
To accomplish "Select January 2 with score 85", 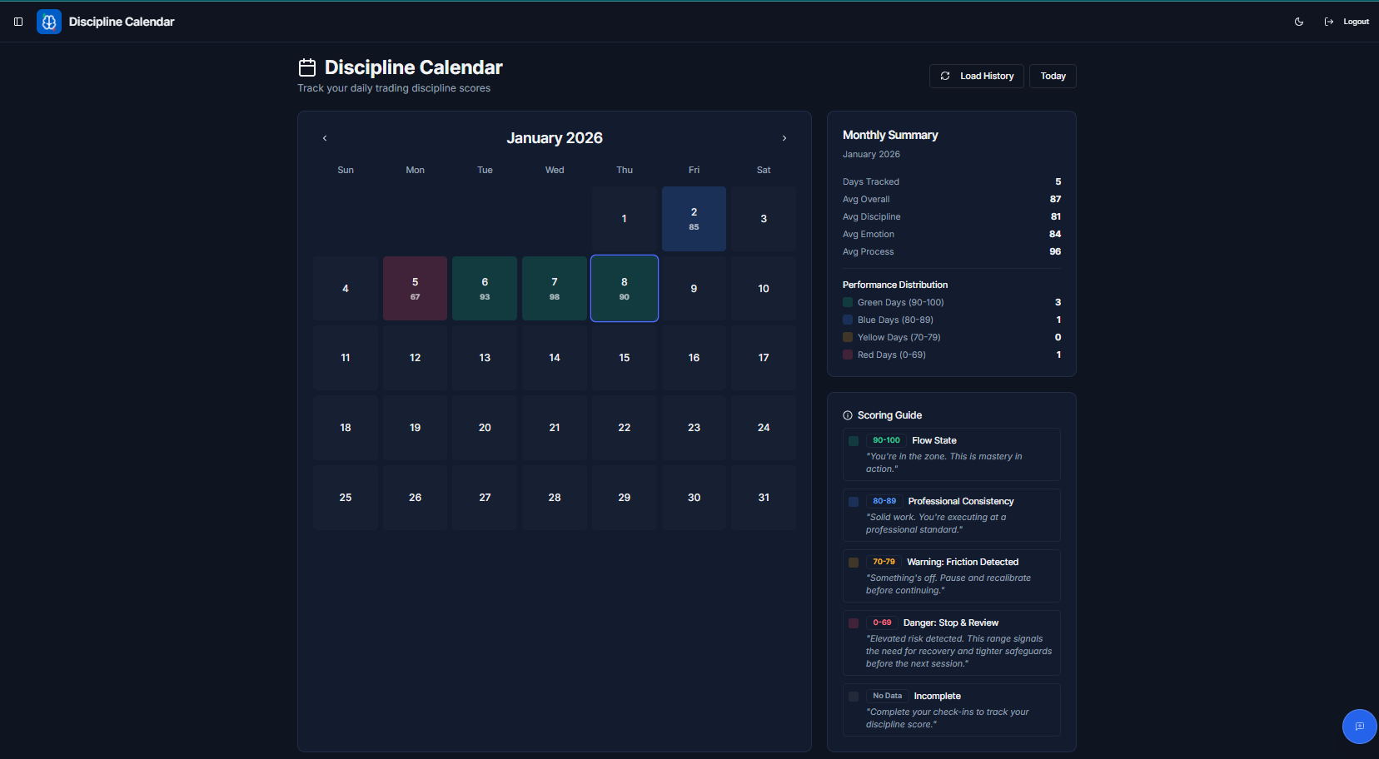I will point(694,219).
